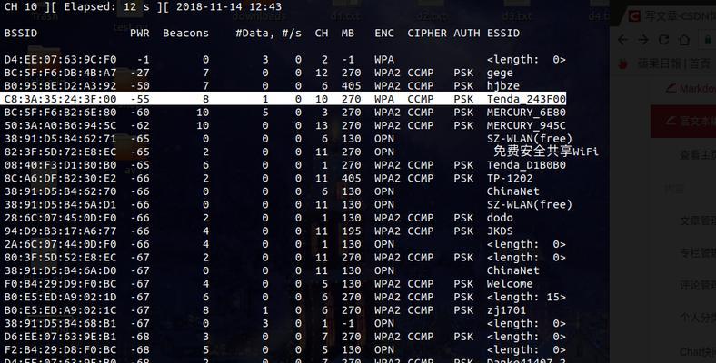The image size is (716, 363).
Task: Select ESSID 免费安全共享WiFi
Action: pos(546,152)
